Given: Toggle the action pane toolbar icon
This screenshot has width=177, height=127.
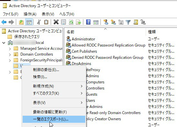Looking at the screenshot, I should [x=96, y=22].
